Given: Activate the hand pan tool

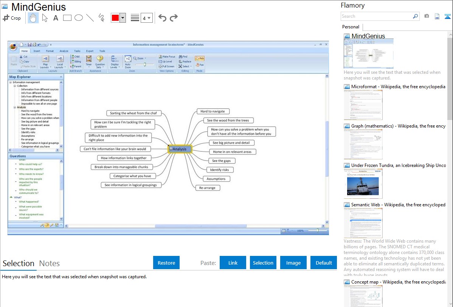Looking at the screenshot, I should pos(33,18).
